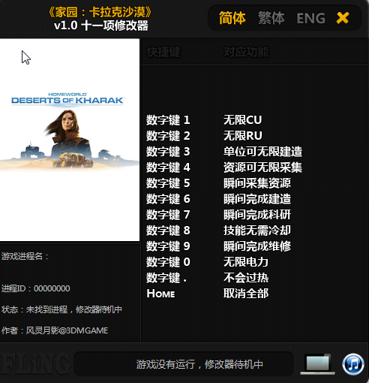Image resolution: width=369 pixels, height=383 pixels.
Task: Click the 瞬间完成科研 entry
Action: pos(257,215)
